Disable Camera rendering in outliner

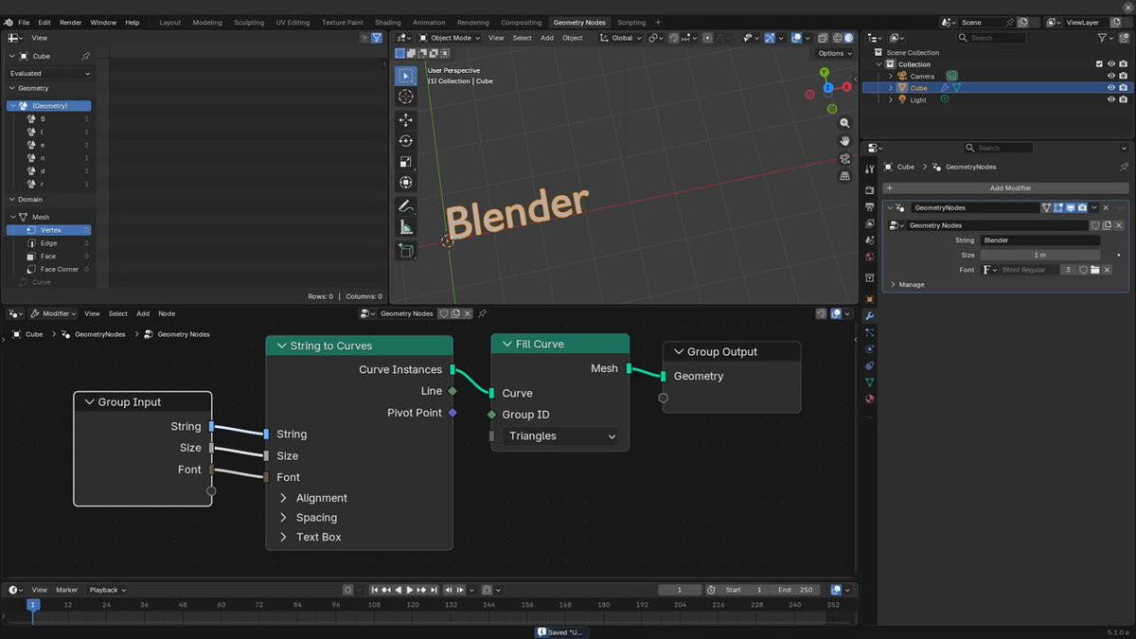1124,76
